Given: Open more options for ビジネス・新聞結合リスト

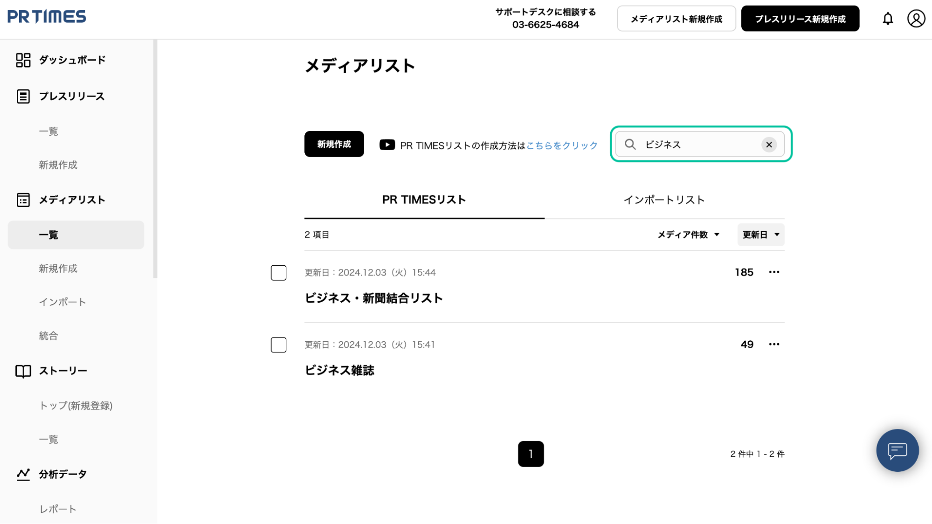Looking at the screenshot, I should [x=774, y=272].
